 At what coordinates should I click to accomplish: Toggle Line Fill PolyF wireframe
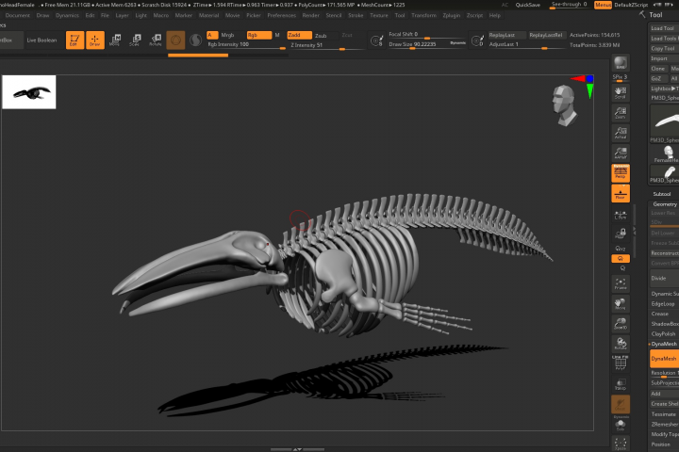coord(621,363)
